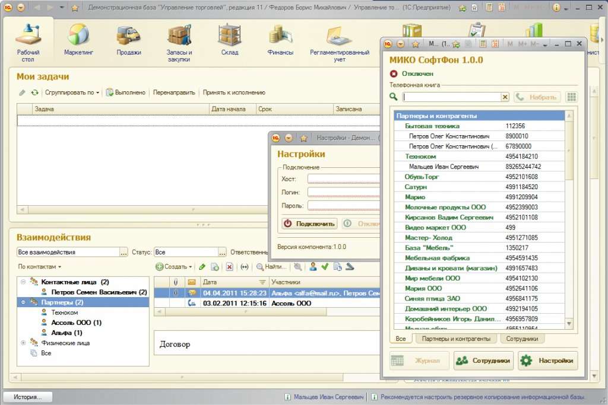Click the Задача column header
608x405 pixels.
click(x=121, y=109)
